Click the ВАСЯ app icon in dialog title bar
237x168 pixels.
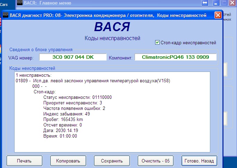[6, 15]
